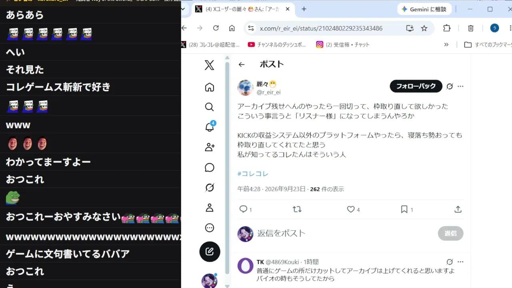
Task: Open more options menu on 麗々 post
Action: pyautogui.click(x=460, y=86)
